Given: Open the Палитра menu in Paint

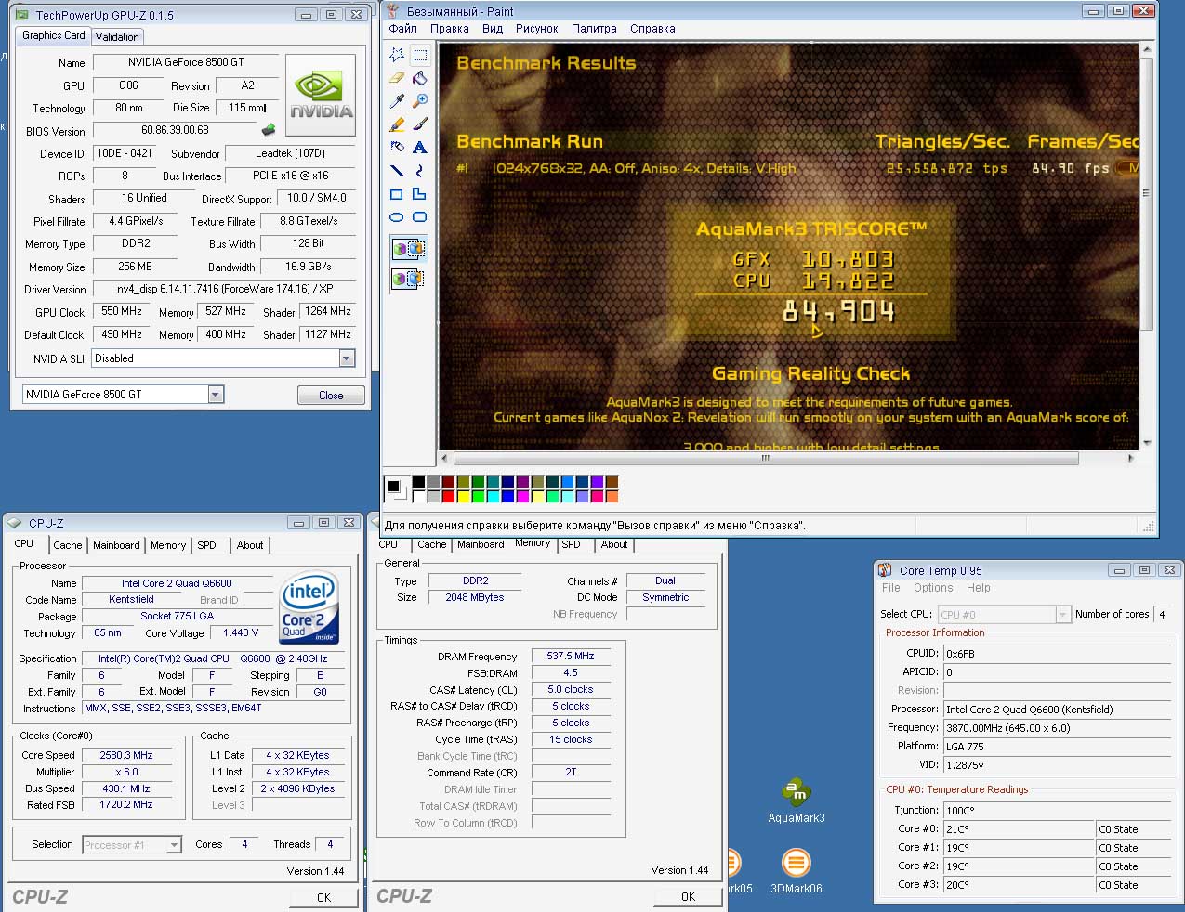Looking at the screenshot, I should click(x=594, y=29).
